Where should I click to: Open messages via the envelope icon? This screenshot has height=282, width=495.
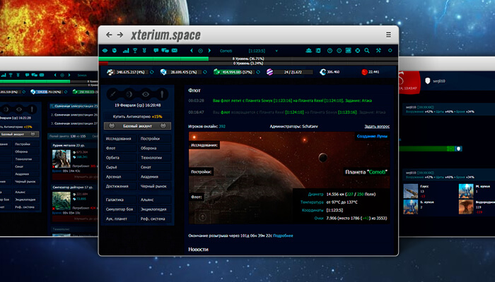pyautogui.click(x=175, y=51)
